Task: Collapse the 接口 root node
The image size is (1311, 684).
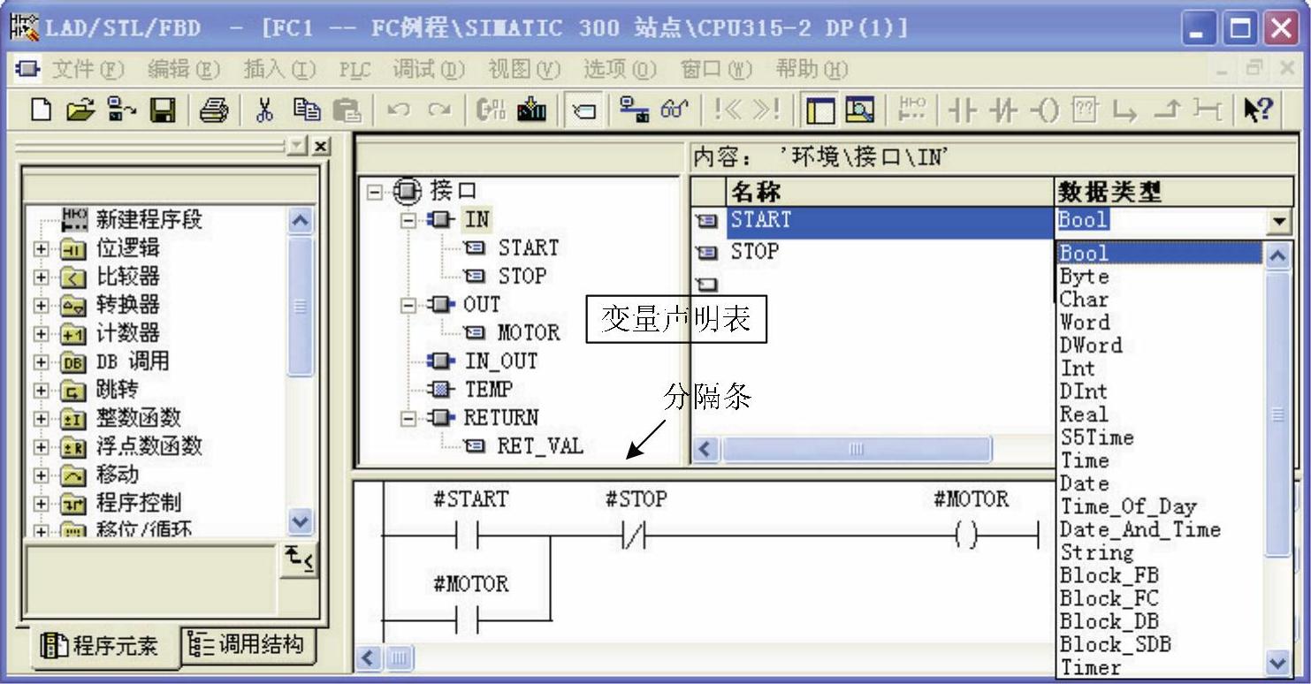Action: [374, 191]
